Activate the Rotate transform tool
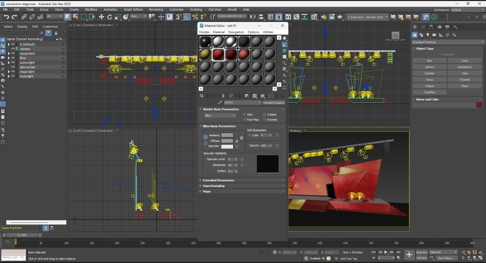The width and height of the screenshot is (486, 263). tap(109, 17)
